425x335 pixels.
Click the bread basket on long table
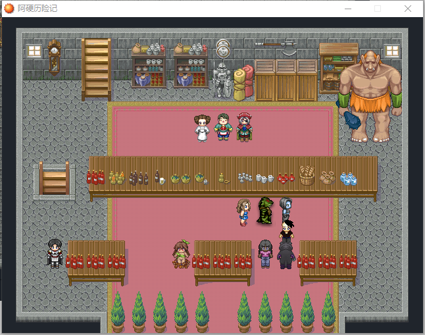(x=307, y=175)
